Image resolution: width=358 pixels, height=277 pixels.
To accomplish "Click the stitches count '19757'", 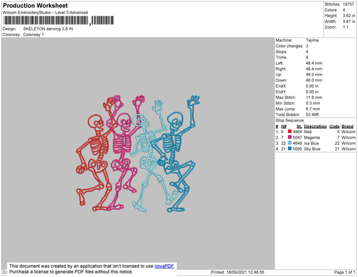I will [x=348, y=4].
